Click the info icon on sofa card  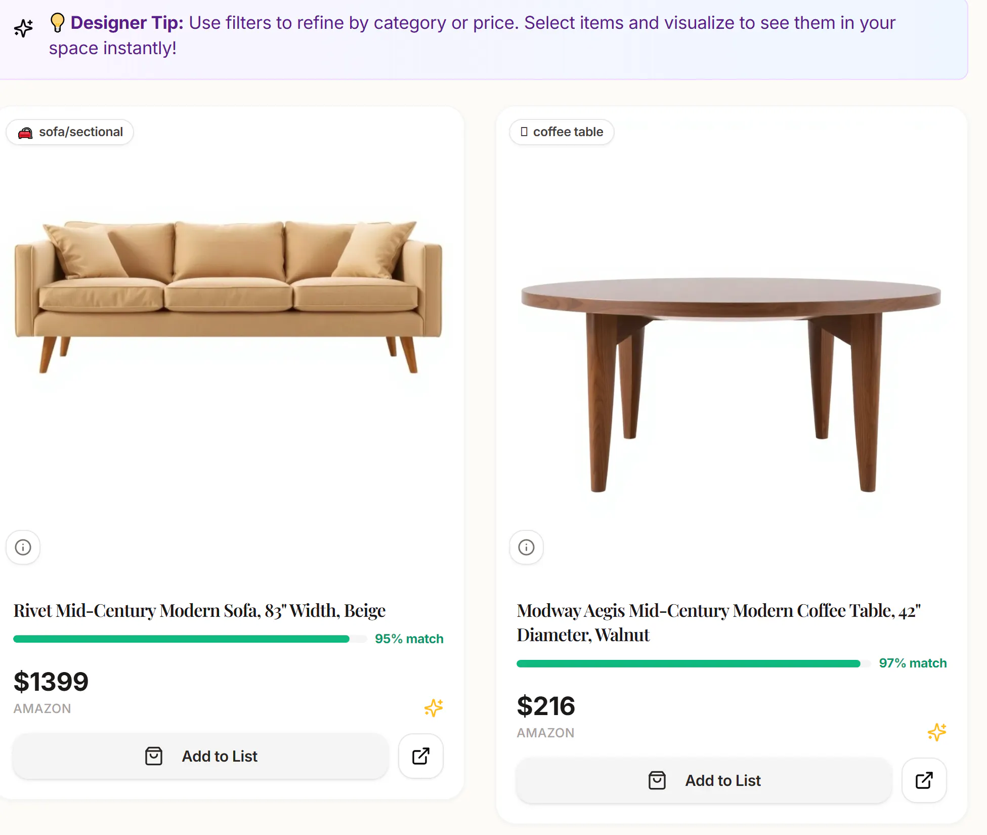pos(23,547)
